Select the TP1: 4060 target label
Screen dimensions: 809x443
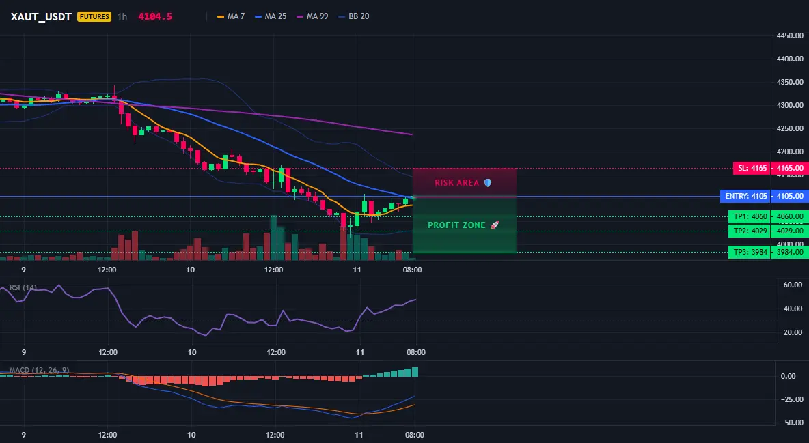750,216
